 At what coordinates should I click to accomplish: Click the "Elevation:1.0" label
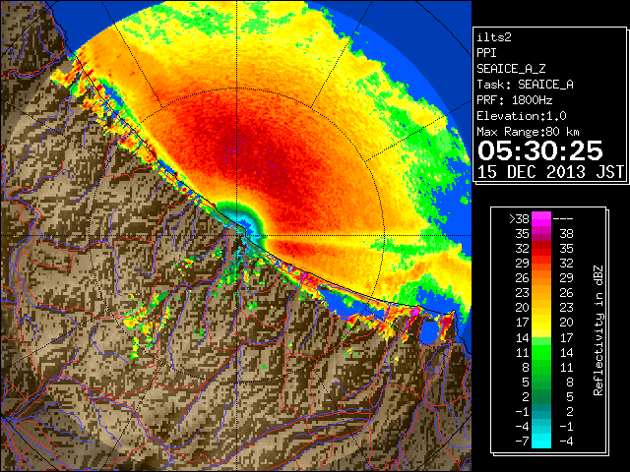coord(522,116)
